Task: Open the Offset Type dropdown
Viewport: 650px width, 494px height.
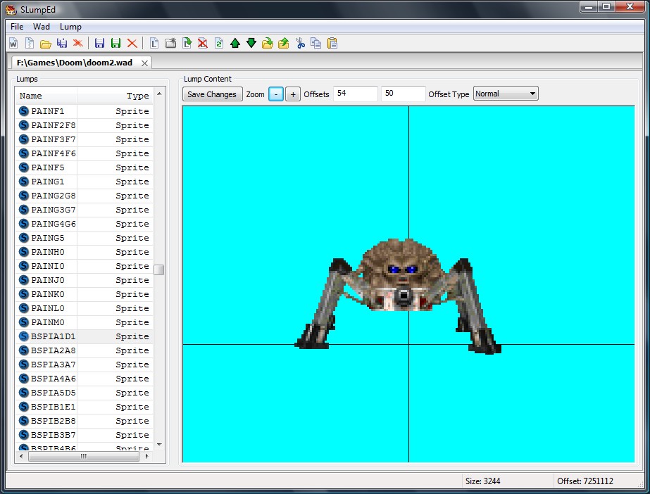Action: click(x=506, y=94)
